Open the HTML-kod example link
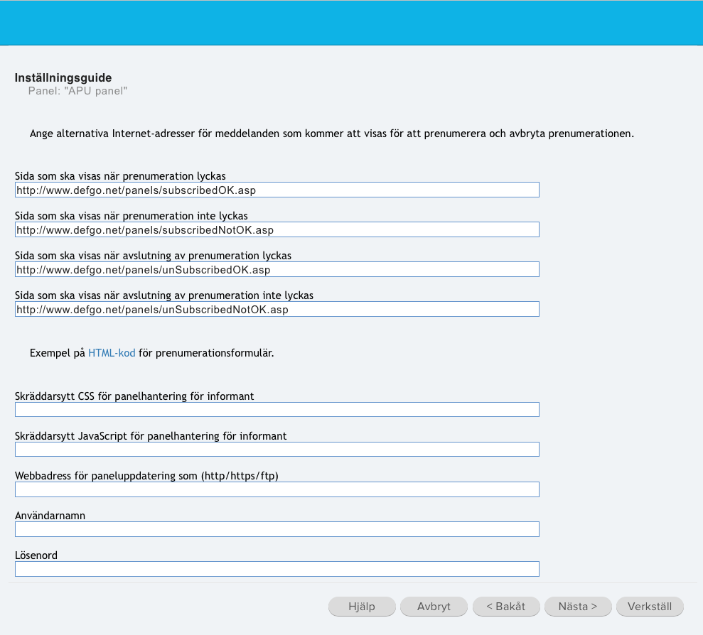This screenshot has width=703, height=635. pos(112,353)
